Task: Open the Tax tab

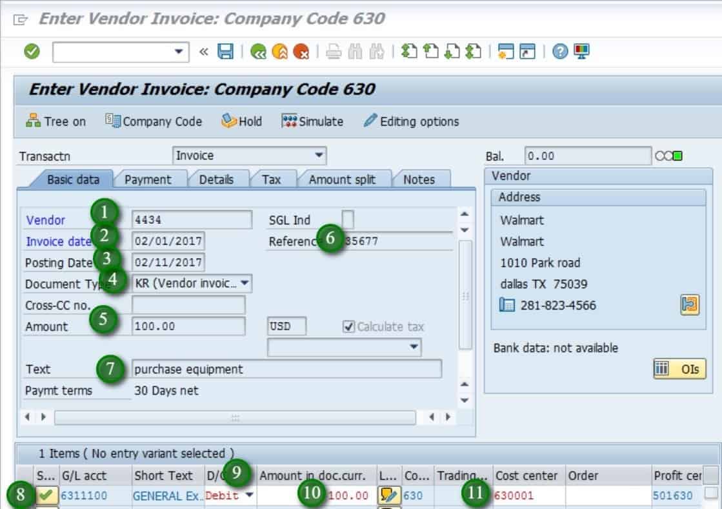Action: click(272, 179)
